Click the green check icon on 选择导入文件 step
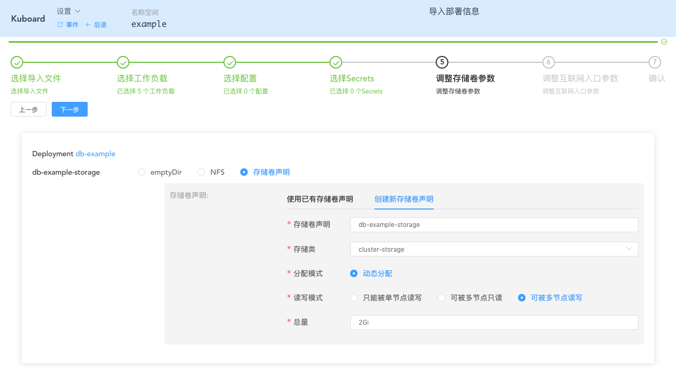Viewport: 676px width, 380px height. (x=16, y=62)
